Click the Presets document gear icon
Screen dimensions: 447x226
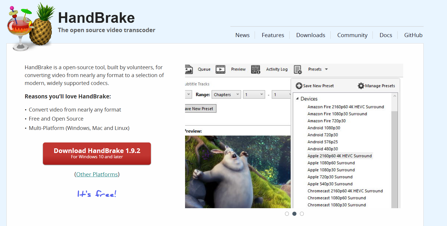pyautogui.click(x=298, y=69)
